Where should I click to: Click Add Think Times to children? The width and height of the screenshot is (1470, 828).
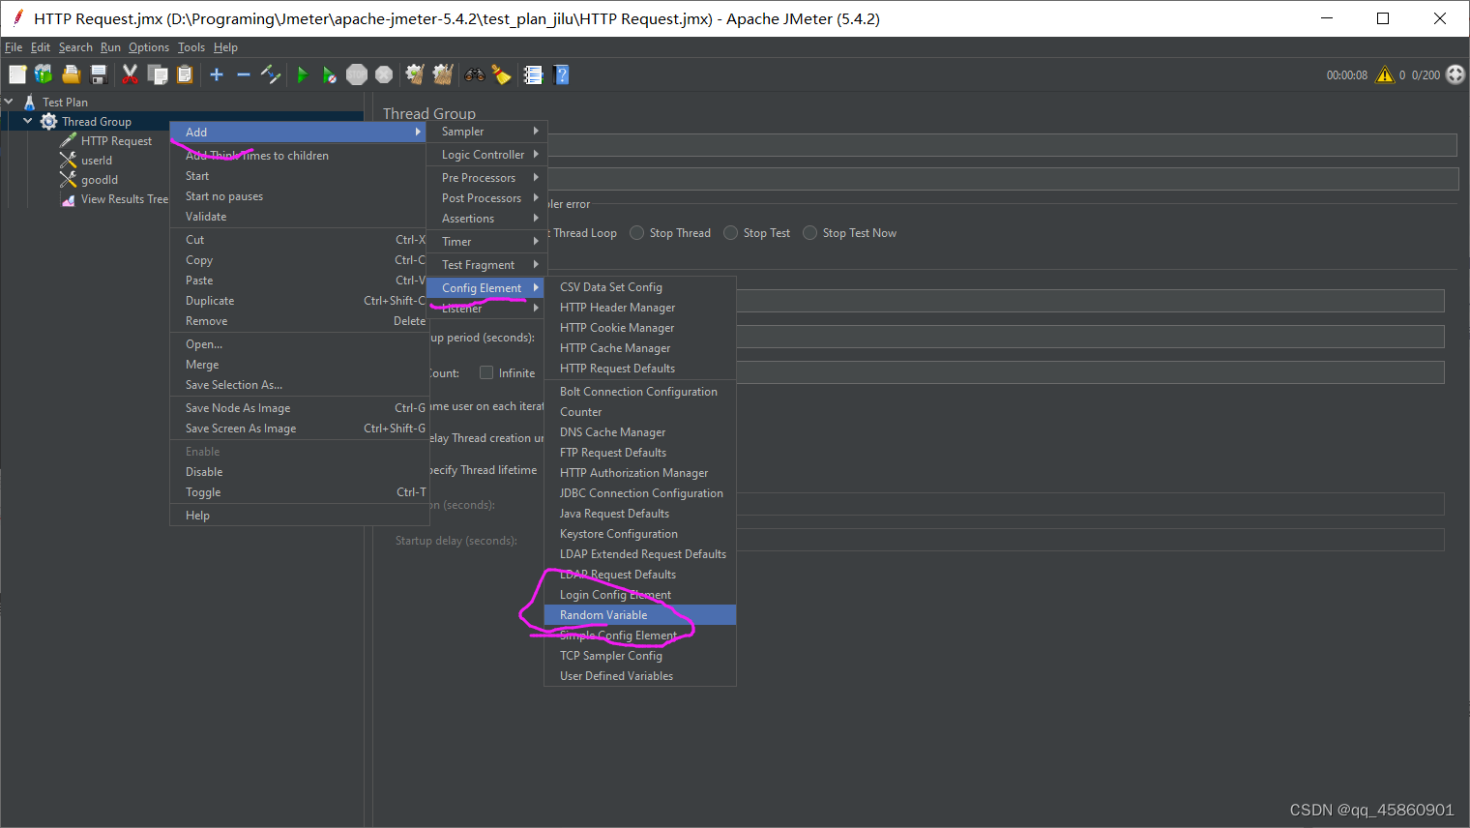(299, 156)
